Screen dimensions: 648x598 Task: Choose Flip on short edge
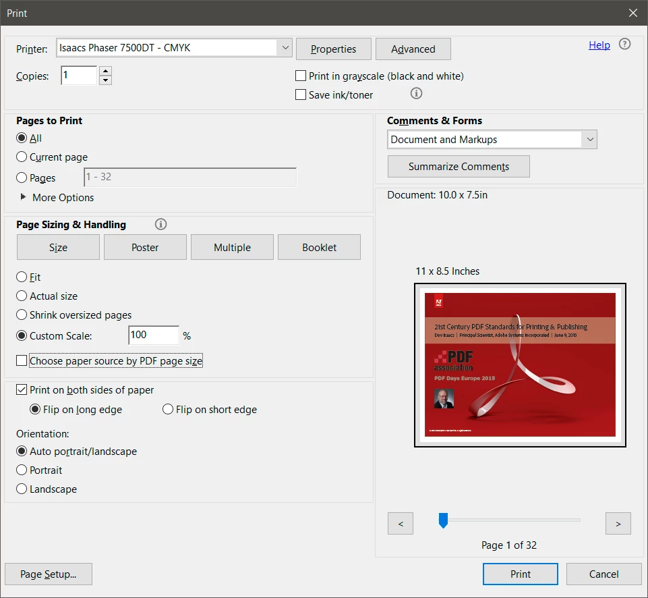168,410
